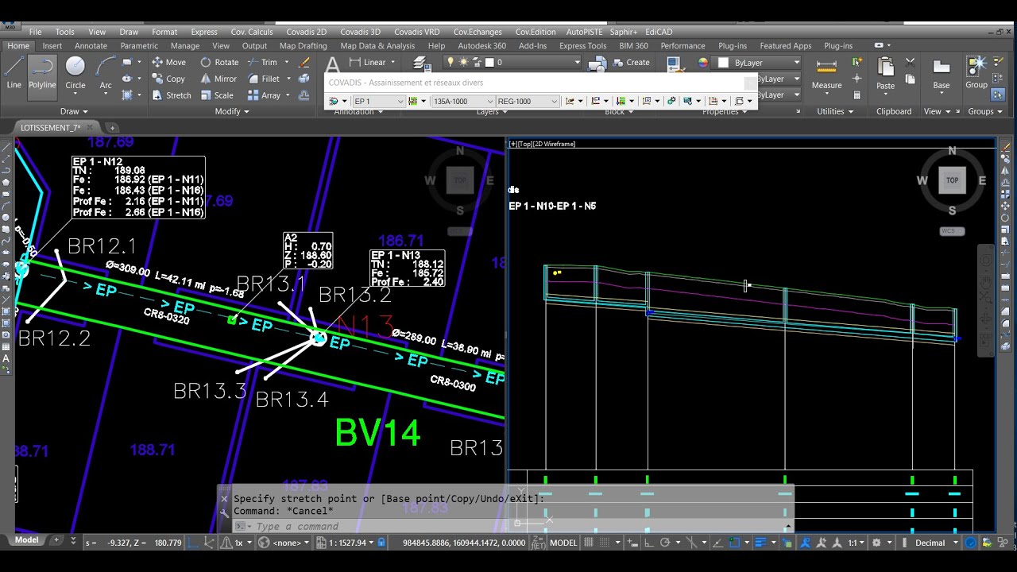Expand the 135A-1000 pipe type dropdown
The image size is (1017, 572).
pyautogui.click(x=462, y=101)
